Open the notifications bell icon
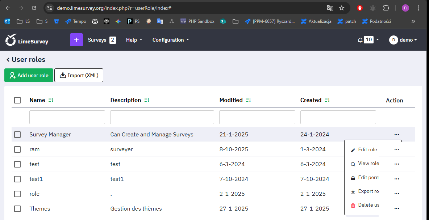 point(360,40)
